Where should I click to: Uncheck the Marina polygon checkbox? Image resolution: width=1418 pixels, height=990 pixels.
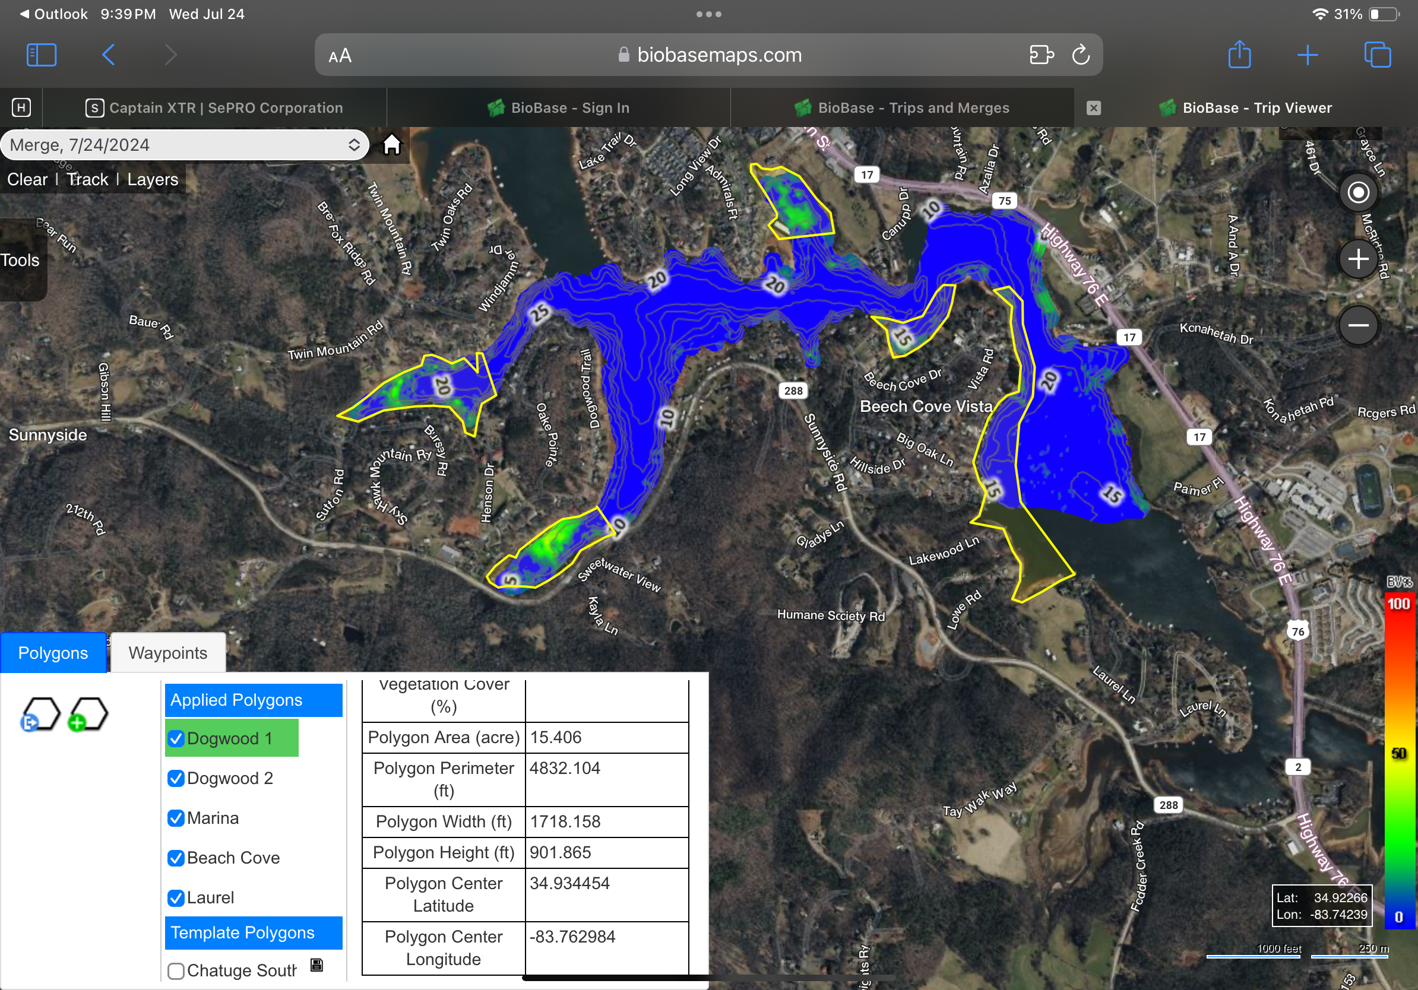coord(176,818)
